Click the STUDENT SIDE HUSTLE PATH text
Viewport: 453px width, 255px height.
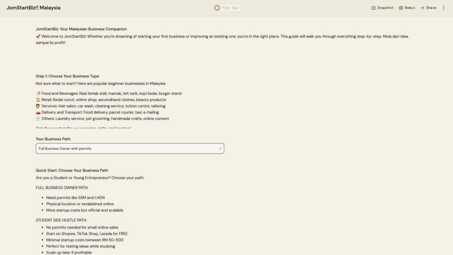click(x=61, y=220)
